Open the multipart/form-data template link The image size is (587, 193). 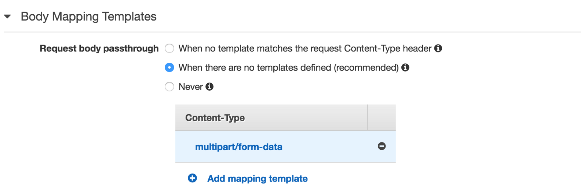pos(238,147)
